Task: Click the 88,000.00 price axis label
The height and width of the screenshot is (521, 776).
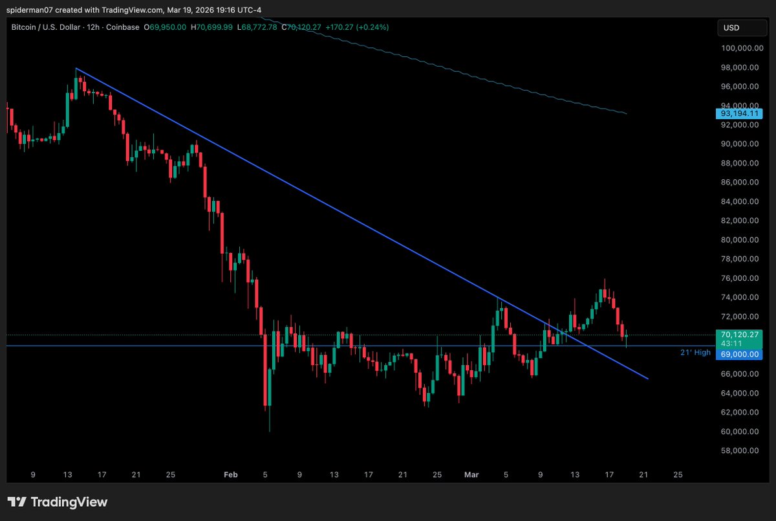Action: click(x=740, y=163)
